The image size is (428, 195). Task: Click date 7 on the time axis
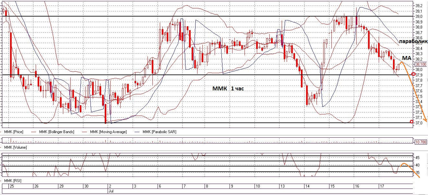pos(184,186)
